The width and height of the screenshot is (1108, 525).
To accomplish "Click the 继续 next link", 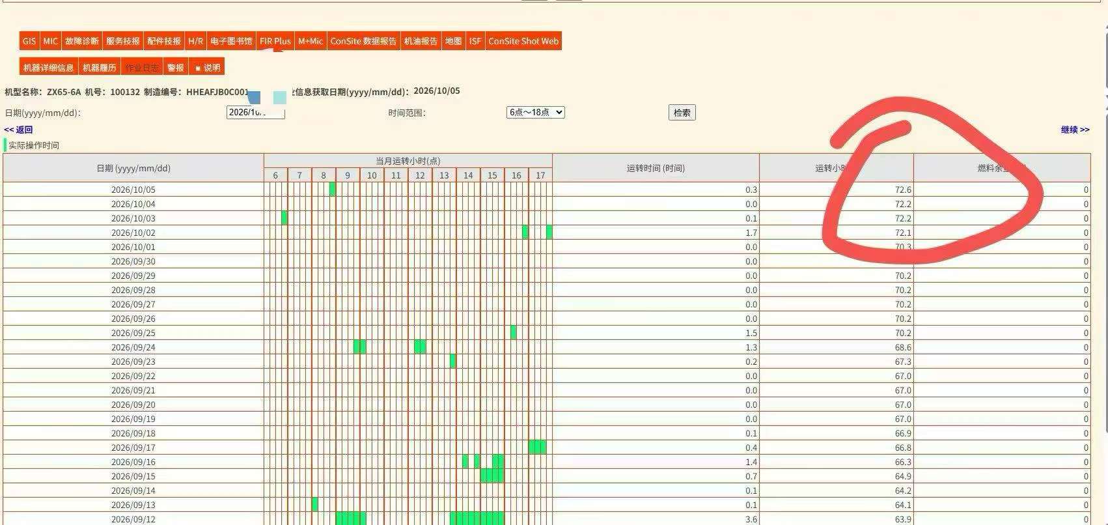I will pos(1075,130).
